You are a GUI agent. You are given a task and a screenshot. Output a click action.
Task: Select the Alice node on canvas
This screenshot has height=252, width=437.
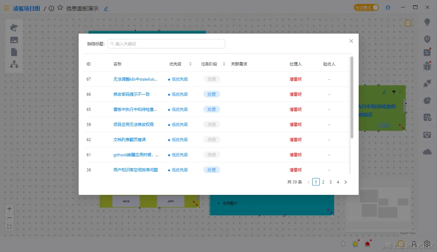tap(126, 201)
